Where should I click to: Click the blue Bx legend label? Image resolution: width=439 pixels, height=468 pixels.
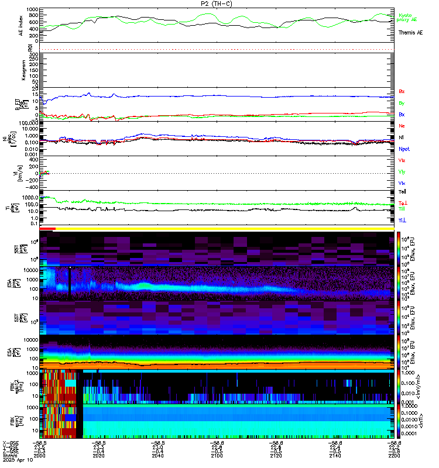pyautogui.click(x=402, y=114)
